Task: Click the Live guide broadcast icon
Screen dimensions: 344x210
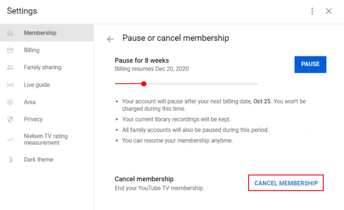Action: coord(10,85)
